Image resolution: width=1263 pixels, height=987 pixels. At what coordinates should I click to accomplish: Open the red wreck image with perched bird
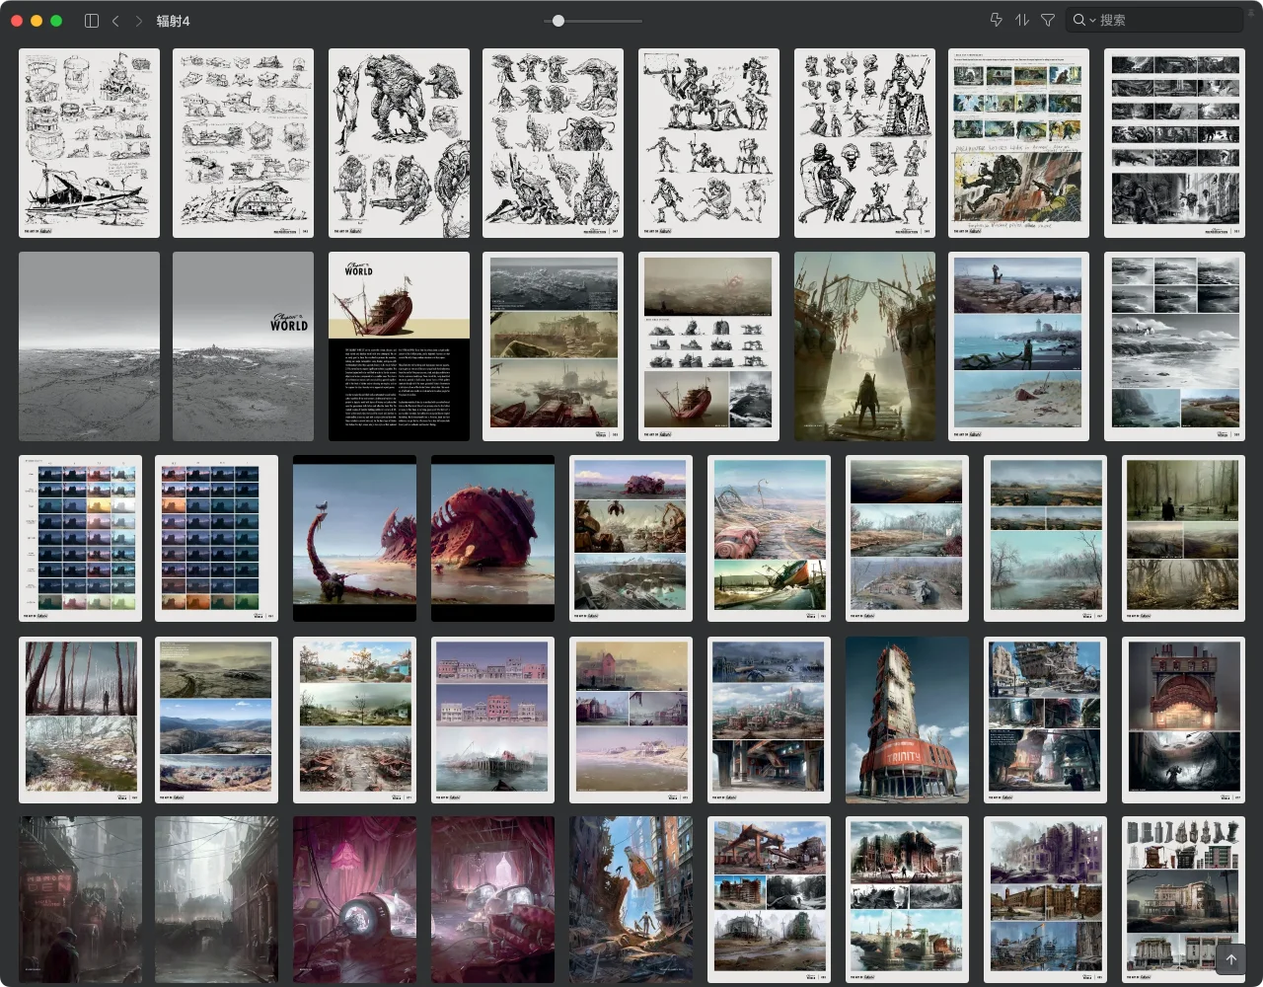click(x=354, y=539)
